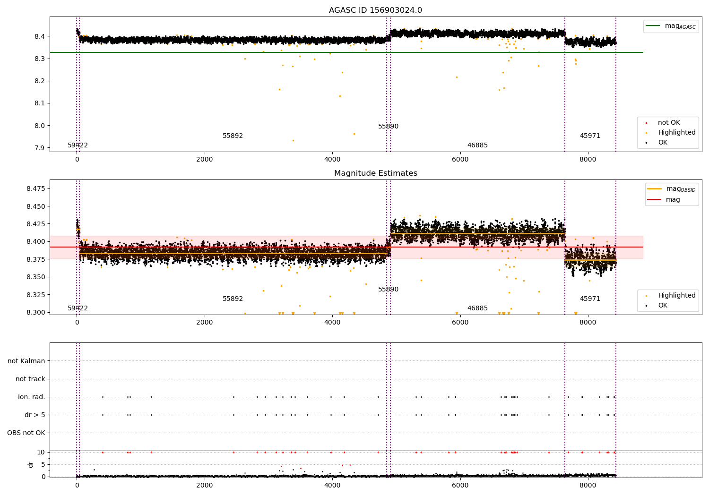
Task: Click the 'Ion. rad.' axis label
Action: pyautogui.click(x=32, y=397)
